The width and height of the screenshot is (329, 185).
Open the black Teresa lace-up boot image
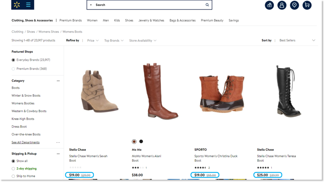point(289,91)
